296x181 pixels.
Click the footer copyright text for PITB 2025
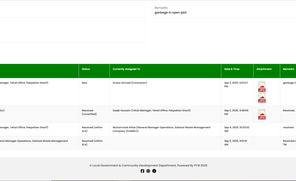(148, 166)
